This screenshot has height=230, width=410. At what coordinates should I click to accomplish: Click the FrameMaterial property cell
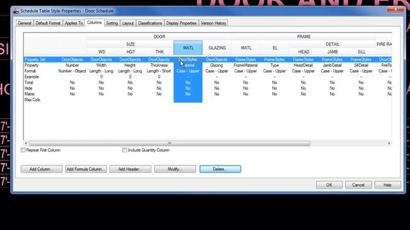click(245, 65)
